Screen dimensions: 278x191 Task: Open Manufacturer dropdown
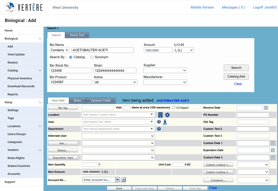coord(165,82)
